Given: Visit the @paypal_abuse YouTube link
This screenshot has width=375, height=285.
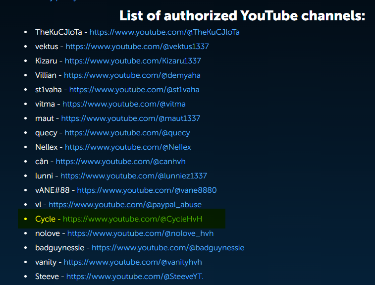Looking at the screenshot, I should pos(125,205).
